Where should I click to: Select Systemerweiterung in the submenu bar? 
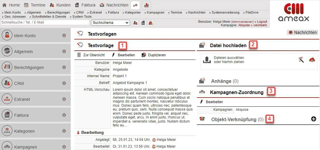225,12
